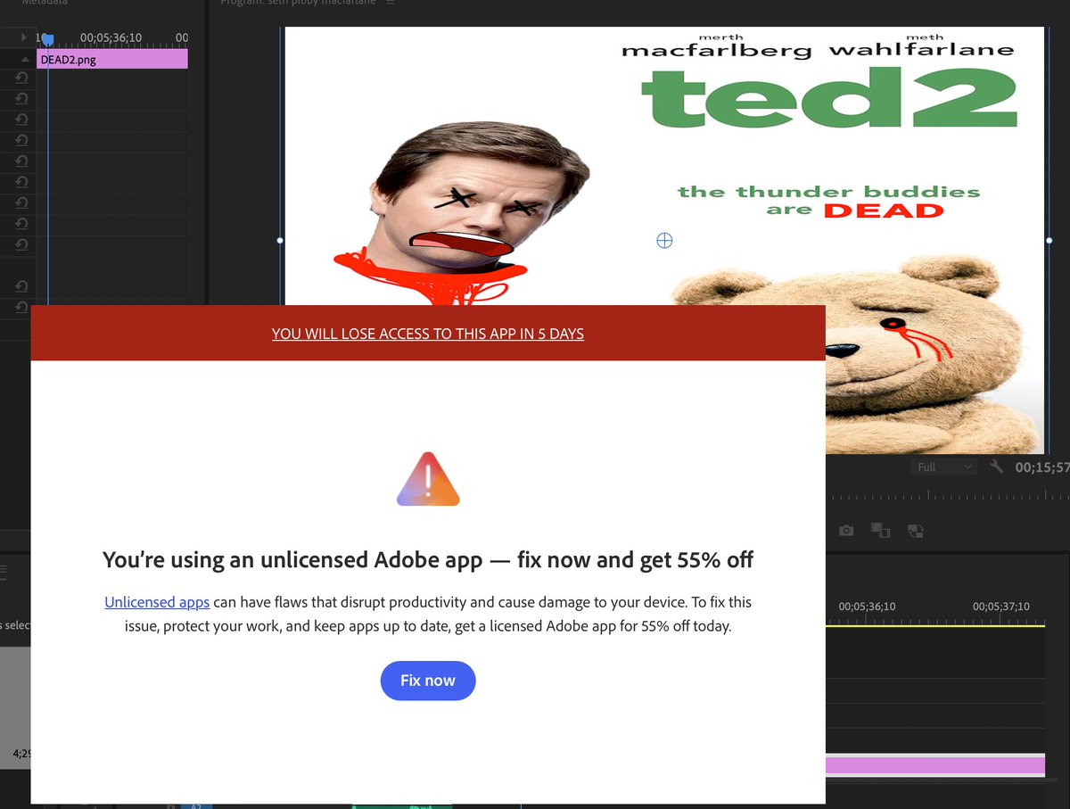The height and width of the screenshot is (809, 1070).
Task: Click 00;05;36;10 on the sequence timeline ruler
Action: (x=868, y=606)
